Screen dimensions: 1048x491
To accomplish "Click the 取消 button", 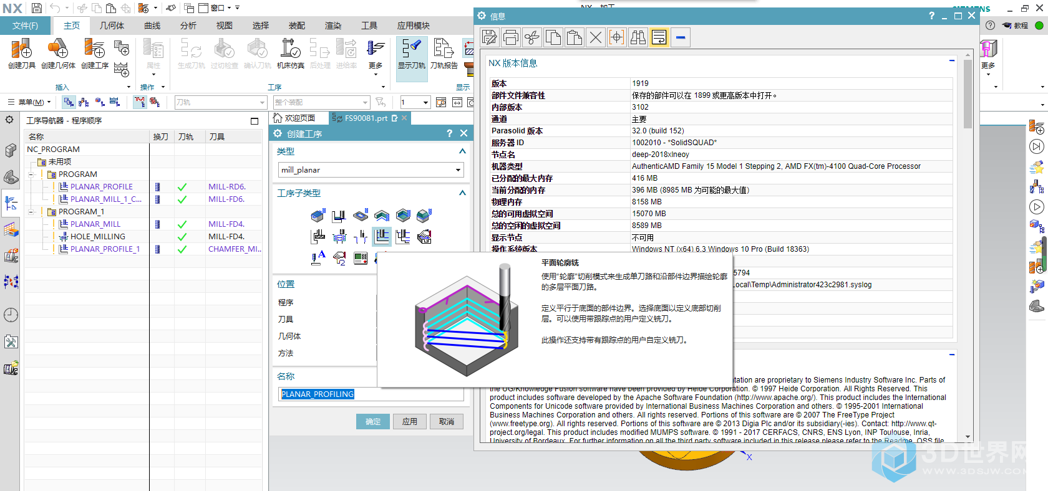I will click(447, 422).
